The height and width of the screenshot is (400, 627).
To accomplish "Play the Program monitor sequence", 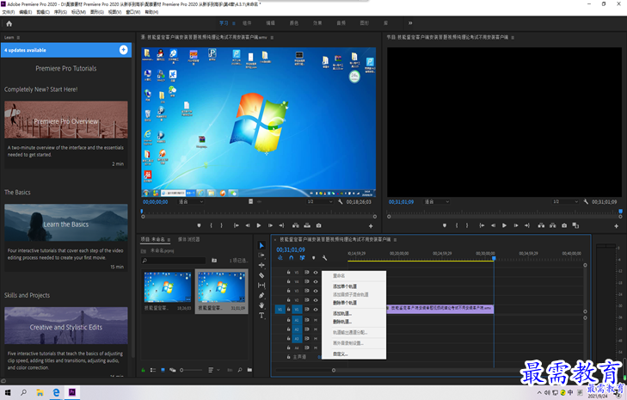I will pyautogui.click(x=504, y=225).
